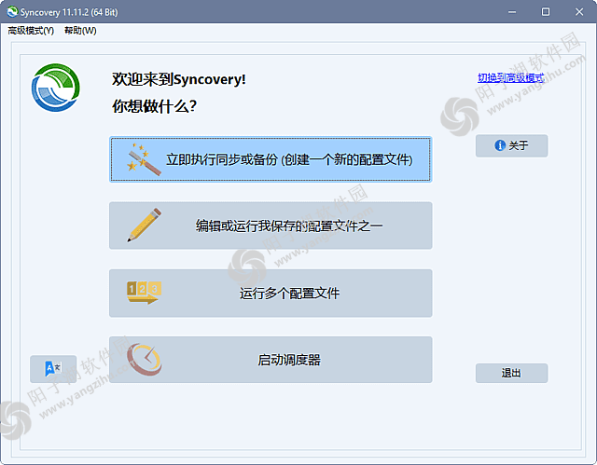Screen dimensions: 597x465
Task: Click the 切换到高级模式 link
Action: pyautogui.click(x=510, y=78)
